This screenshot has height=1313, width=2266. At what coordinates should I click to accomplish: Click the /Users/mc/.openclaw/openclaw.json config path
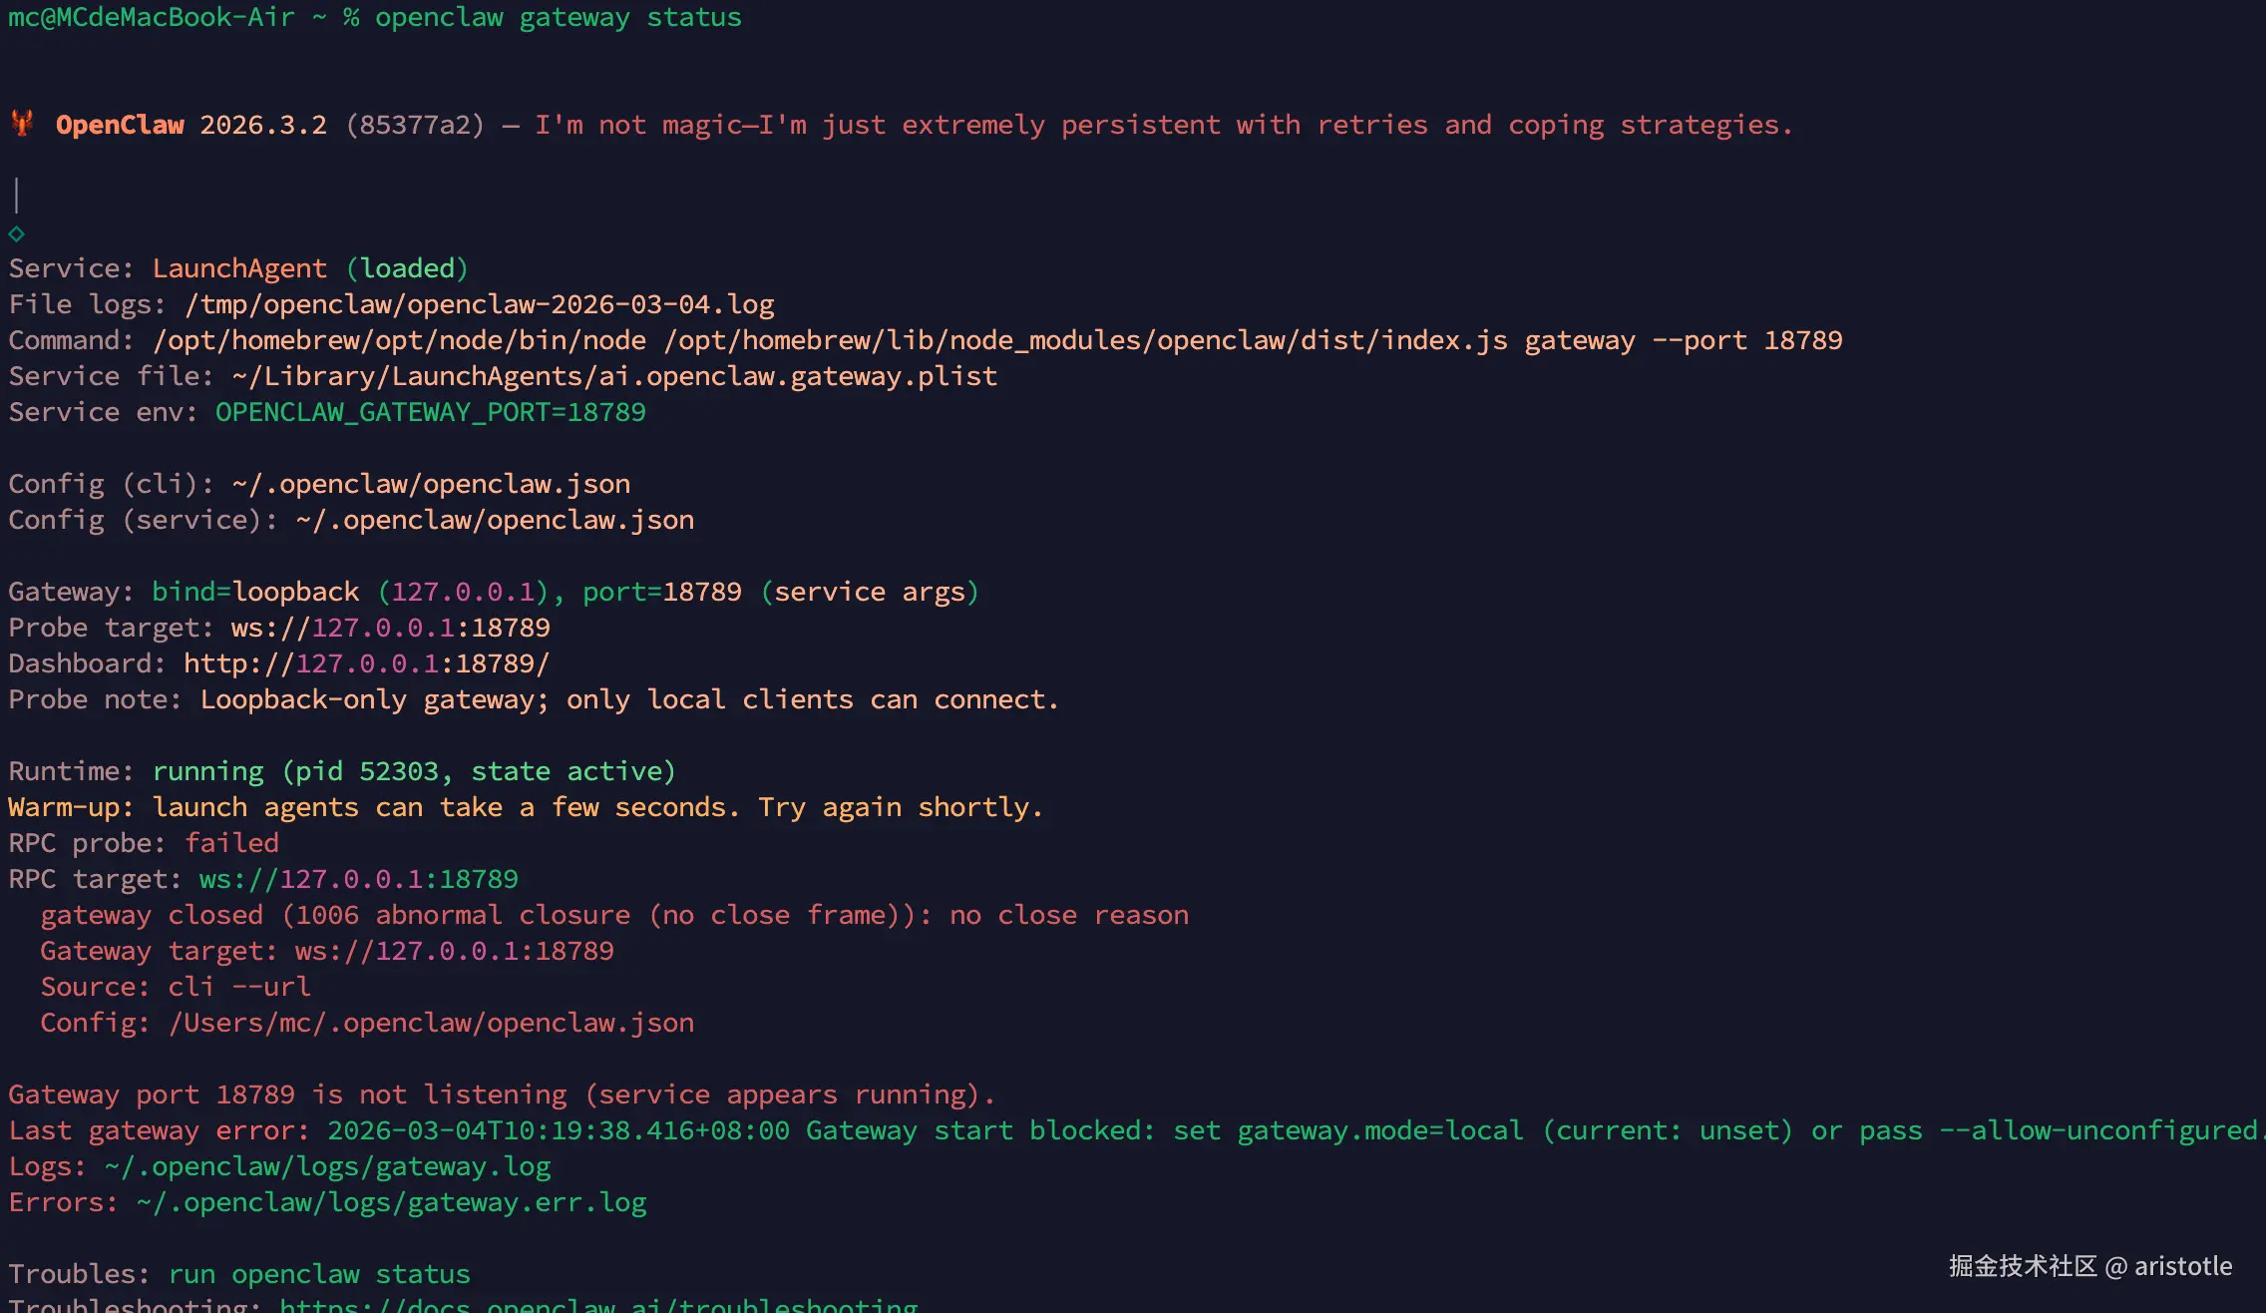(x=431, y=1023)
